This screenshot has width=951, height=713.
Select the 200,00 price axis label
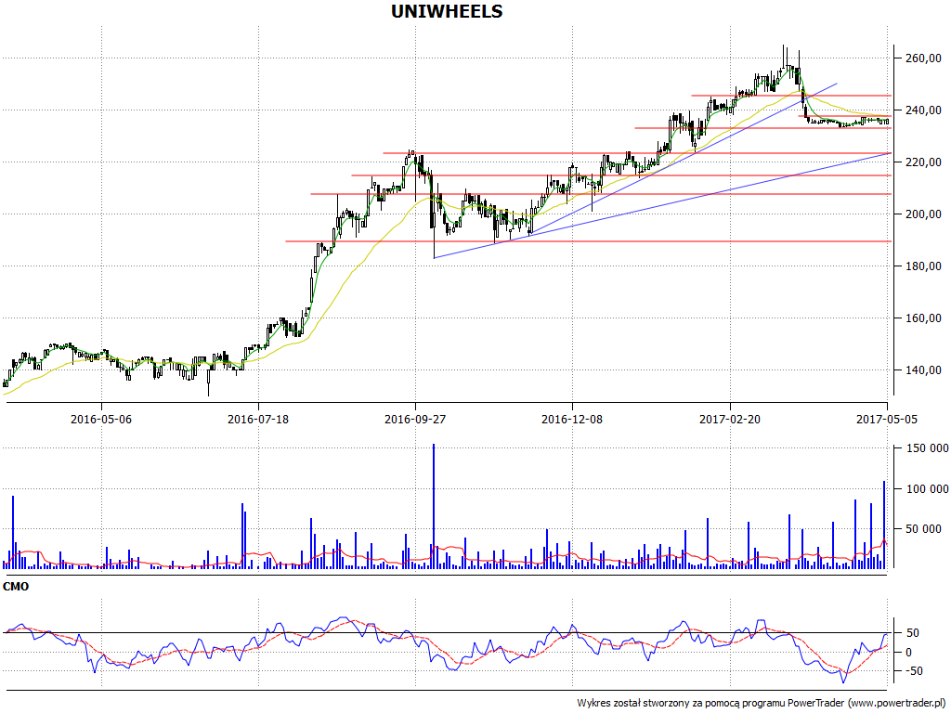point(922,214)
